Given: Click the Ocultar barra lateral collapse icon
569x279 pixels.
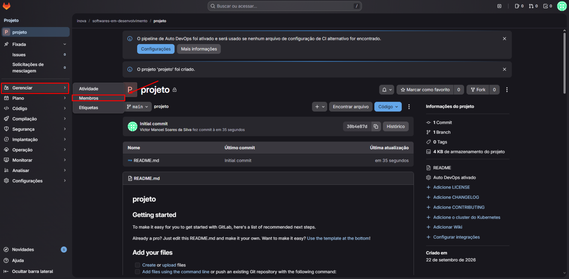Looking at the screenshot, I should [6, 272].
